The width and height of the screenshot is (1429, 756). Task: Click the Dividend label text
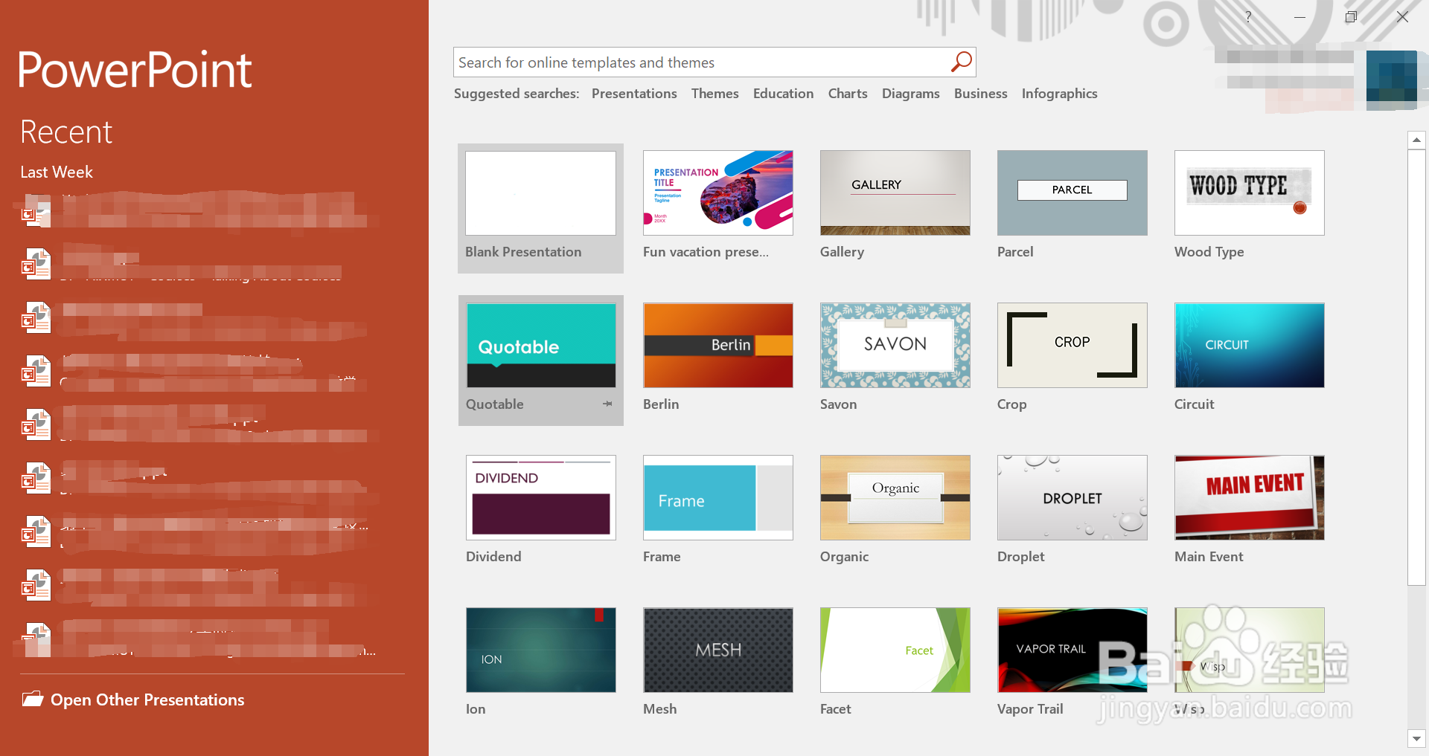click(493, 557)
